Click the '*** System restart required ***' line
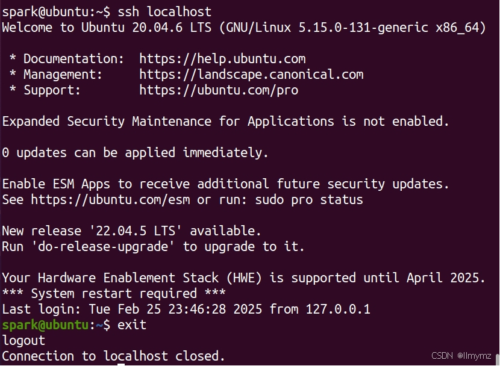 coord(113,293)
